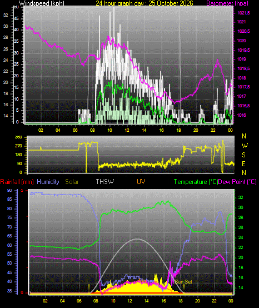
Task: Select the Humidity legend label
Action: click(x=48, y=182)
